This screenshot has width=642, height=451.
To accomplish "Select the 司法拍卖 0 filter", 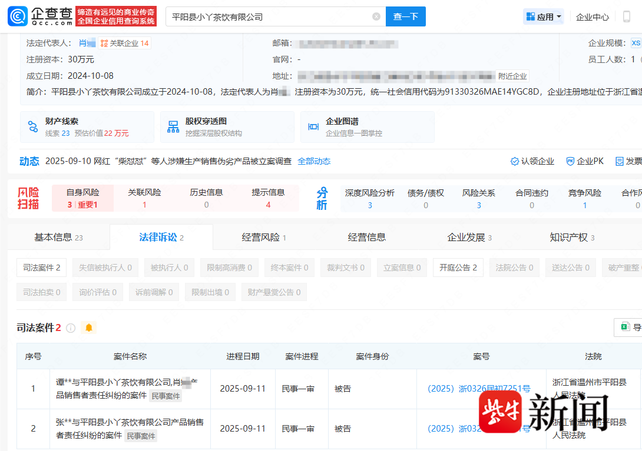I will (41, 292).
